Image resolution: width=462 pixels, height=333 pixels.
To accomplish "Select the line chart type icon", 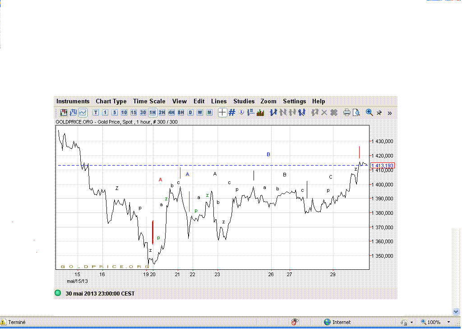I will tap(83, 112).
